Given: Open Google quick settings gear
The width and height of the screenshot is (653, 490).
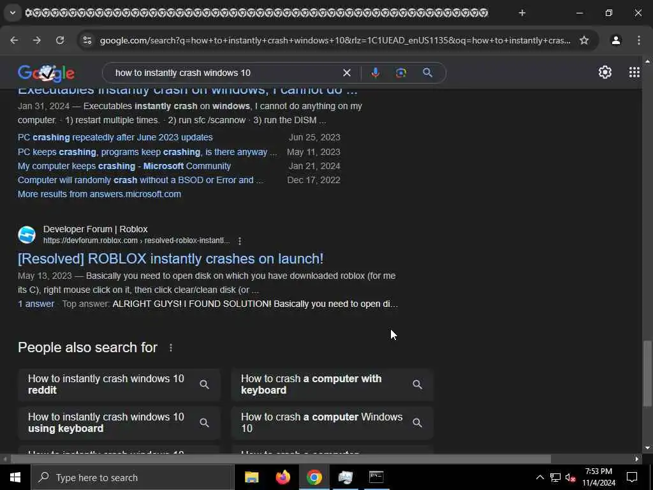Looking at the screenshot, I should click(605, 73).
